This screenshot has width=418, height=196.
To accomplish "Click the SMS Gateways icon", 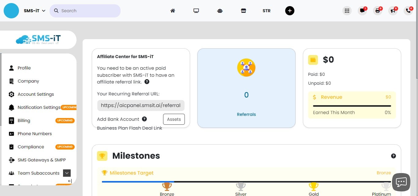I will (11, 160).
